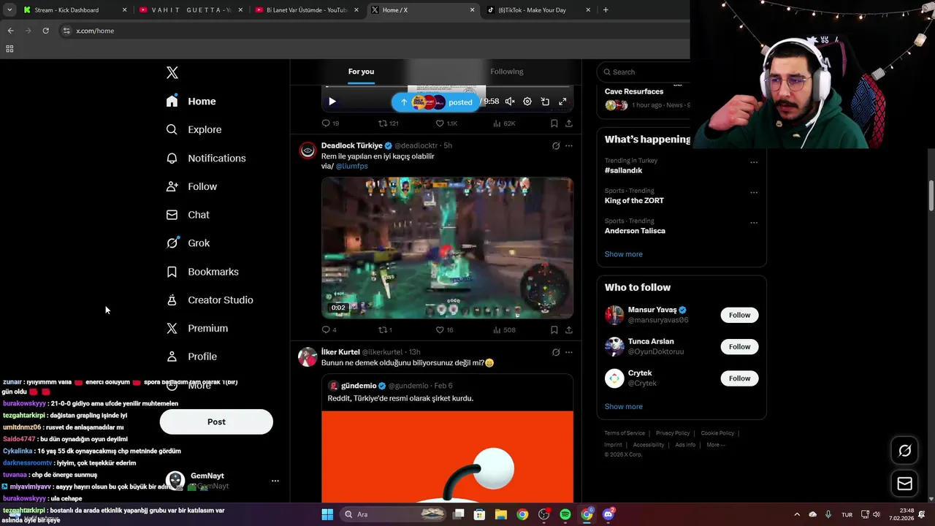This screenshot has width=935, height=526.
Task: Ask Grok about İlker Kurtel post
Action: tap(556, 352)
